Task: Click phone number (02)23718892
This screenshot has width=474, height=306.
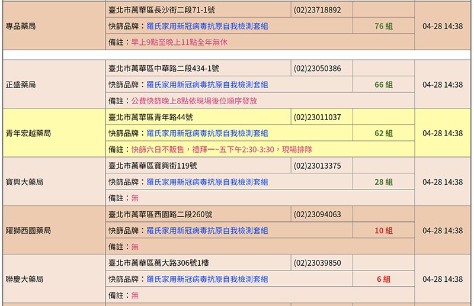Action: [317, 10]
